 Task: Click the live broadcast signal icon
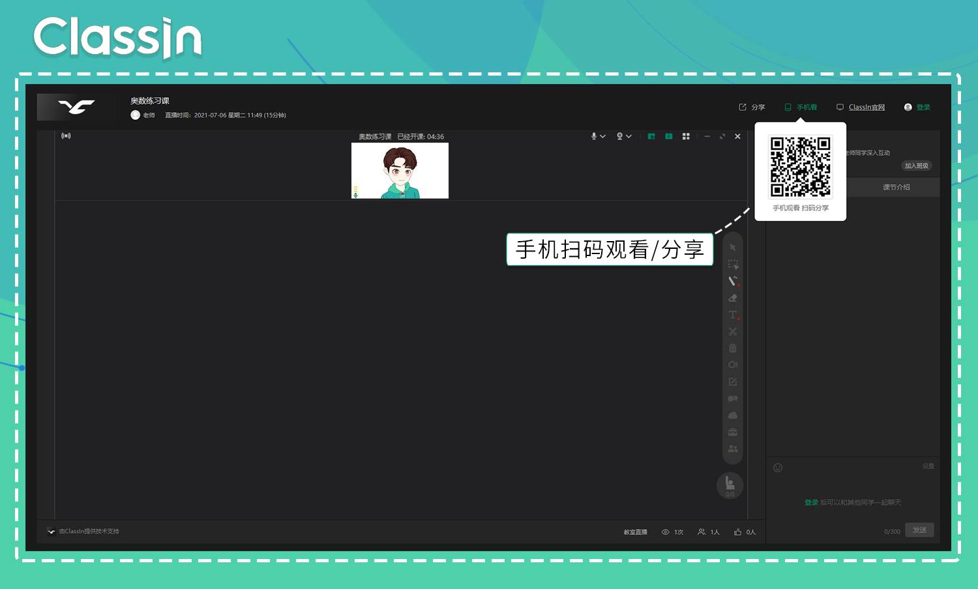(x=66, y=136)
